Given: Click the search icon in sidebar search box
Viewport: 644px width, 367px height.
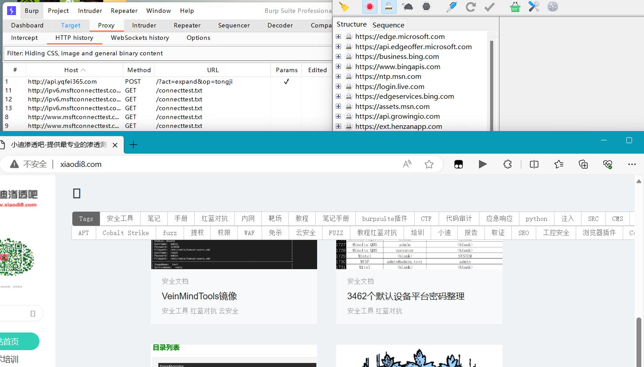Looking at the screenshot, I should pos(33,313).
